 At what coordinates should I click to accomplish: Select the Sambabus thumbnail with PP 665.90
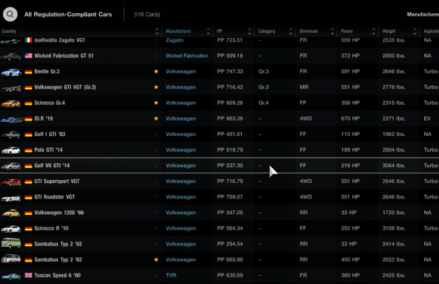(x=11, y=259)
